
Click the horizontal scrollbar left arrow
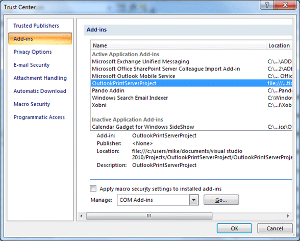[x=82, y=216]
